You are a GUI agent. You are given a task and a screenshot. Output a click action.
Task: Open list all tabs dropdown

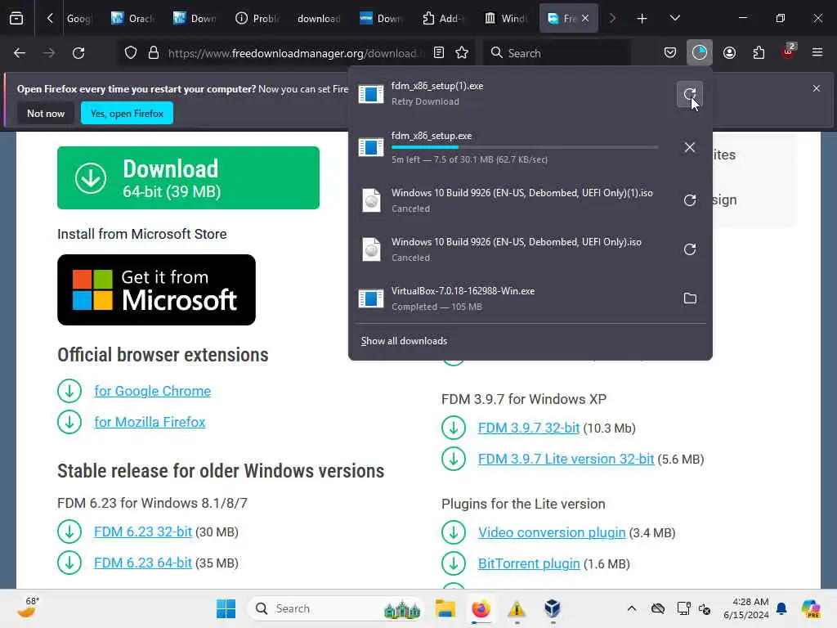[x=674, y=19]
